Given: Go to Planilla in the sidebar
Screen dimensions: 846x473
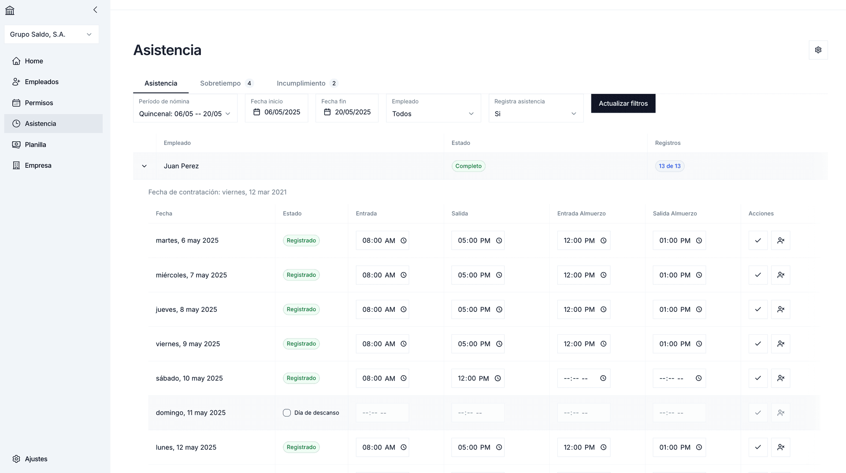Looking at the screenshot, I should pyautogui.click(x=35, y=144).
